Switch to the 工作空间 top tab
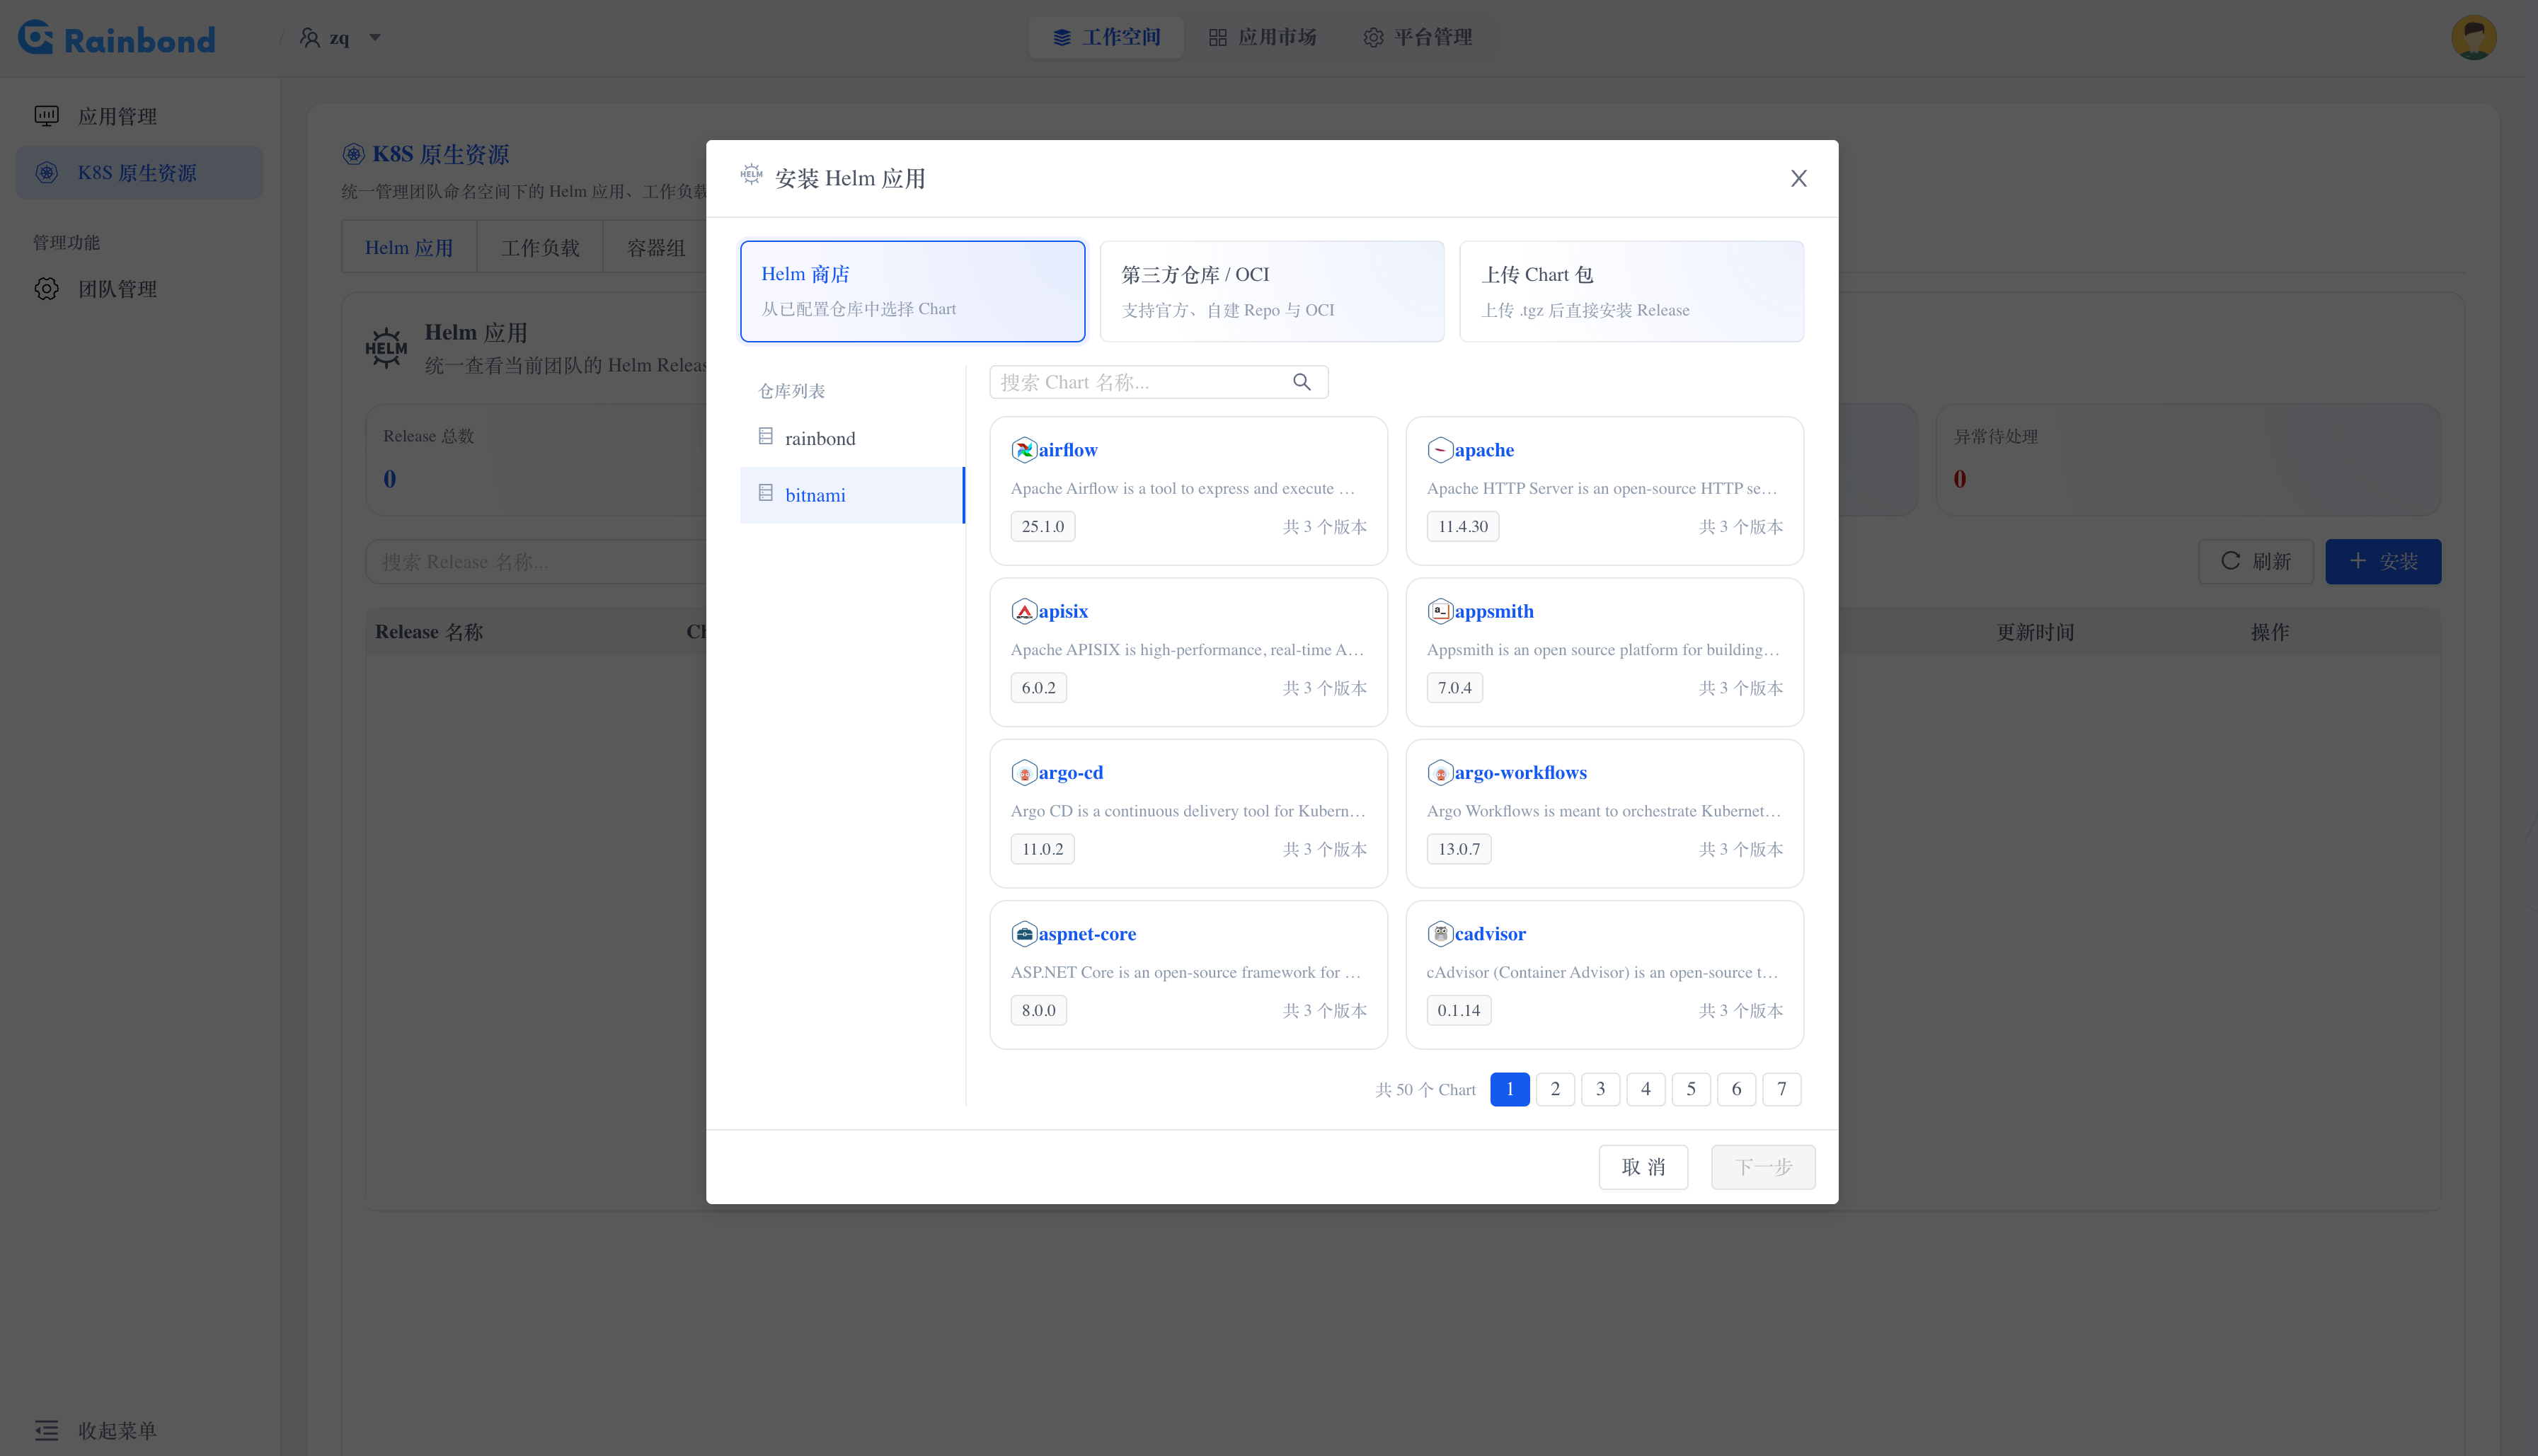Screen dimensions: 2538x1456 coord(1106,37)
